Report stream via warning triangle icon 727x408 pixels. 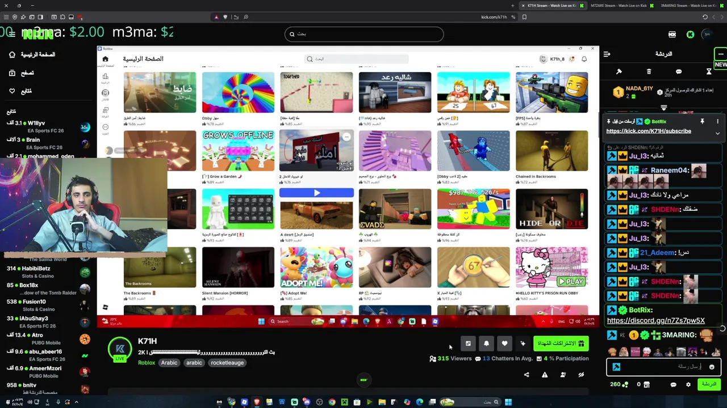(545, 375)
